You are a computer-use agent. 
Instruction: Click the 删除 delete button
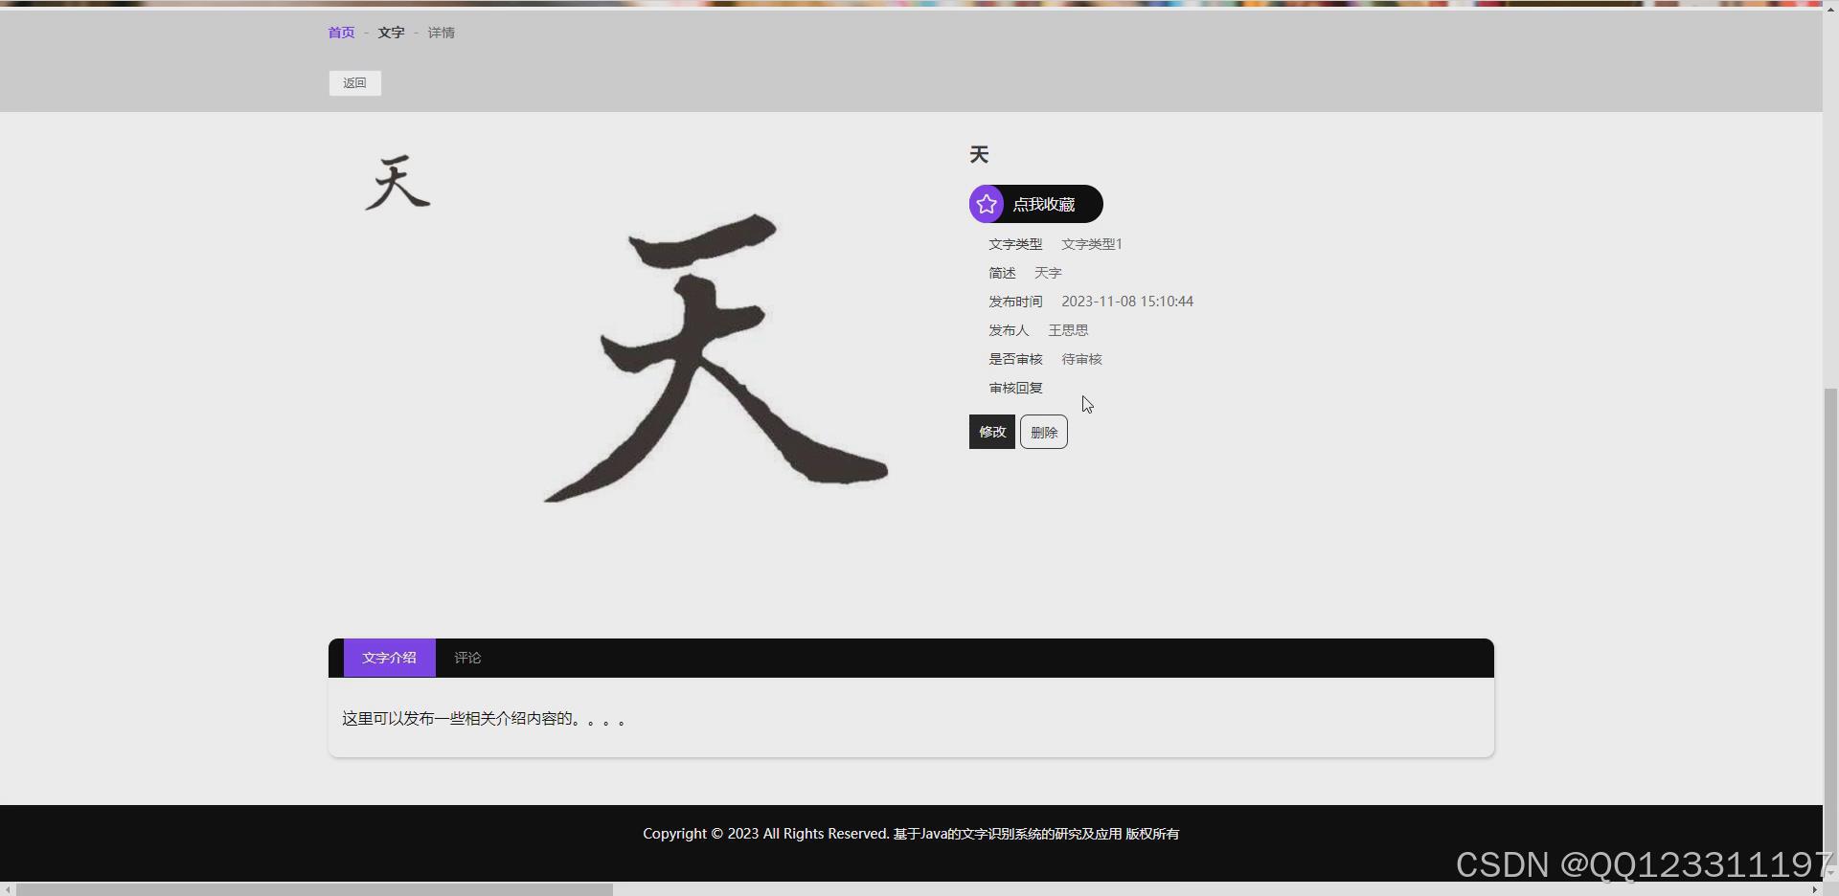pos(1043,431)
